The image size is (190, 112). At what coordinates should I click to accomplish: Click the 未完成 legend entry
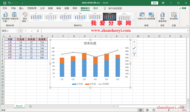point(91,84)
